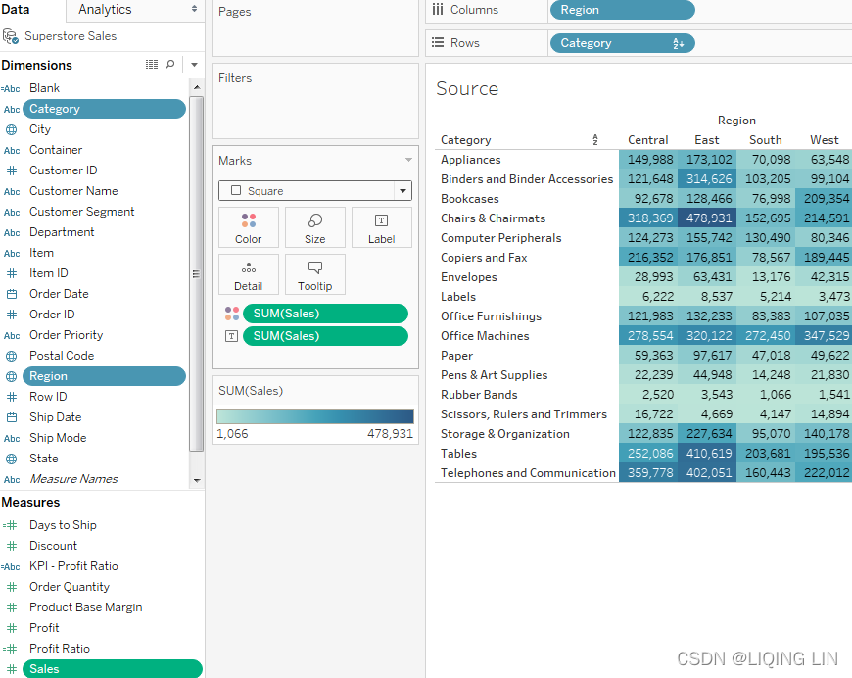
Task: Click the calendar icon next to Order Date
Action: click(x=12, y=294)
